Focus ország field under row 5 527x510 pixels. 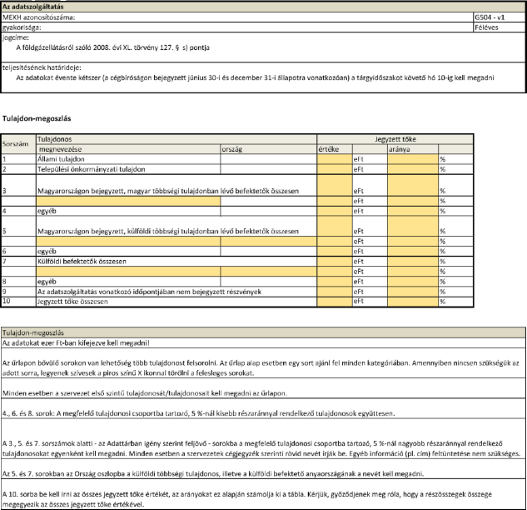269,242
